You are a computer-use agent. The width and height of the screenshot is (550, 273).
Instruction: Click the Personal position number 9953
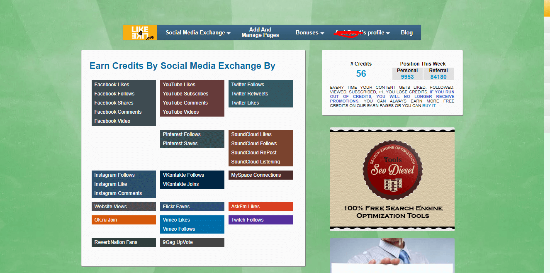tap(407, 77)
